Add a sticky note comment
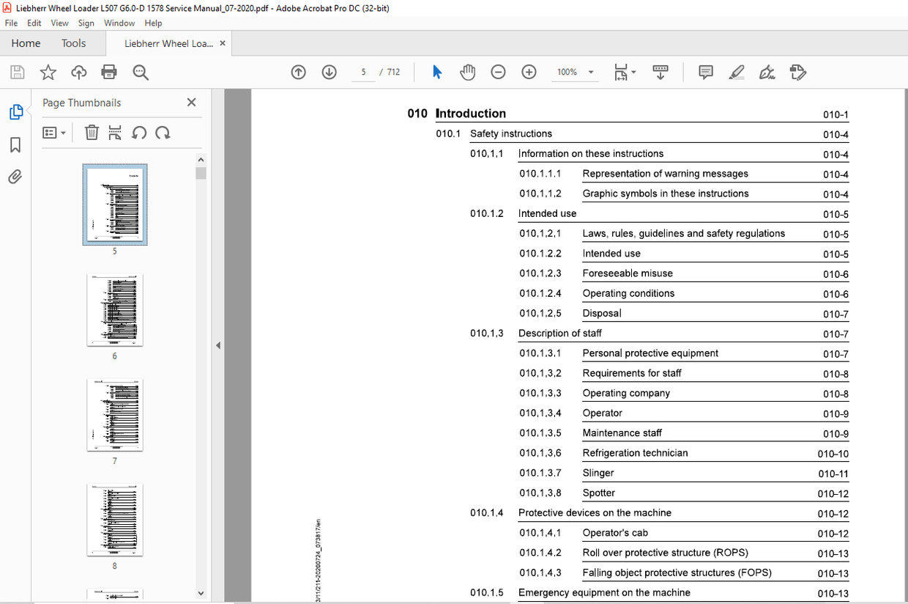The height and width of the screenshot is (604, 908). 705,72
